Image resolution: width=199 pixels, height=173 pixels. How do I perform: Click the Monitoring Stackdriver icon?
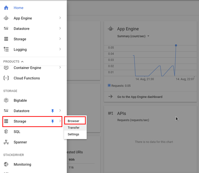click(6, 164)
